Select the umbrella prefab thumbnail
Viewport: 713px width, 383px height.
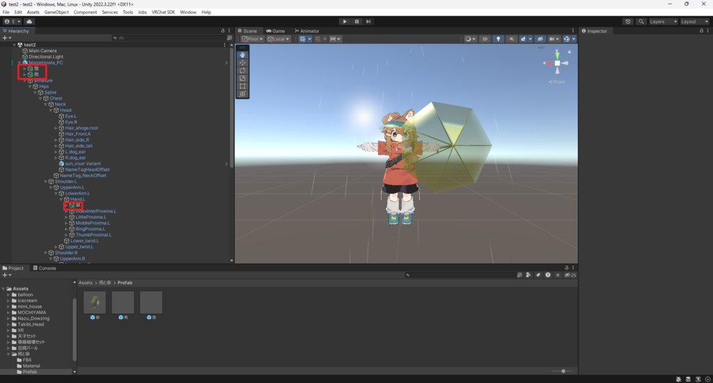(x=95, y=302)
